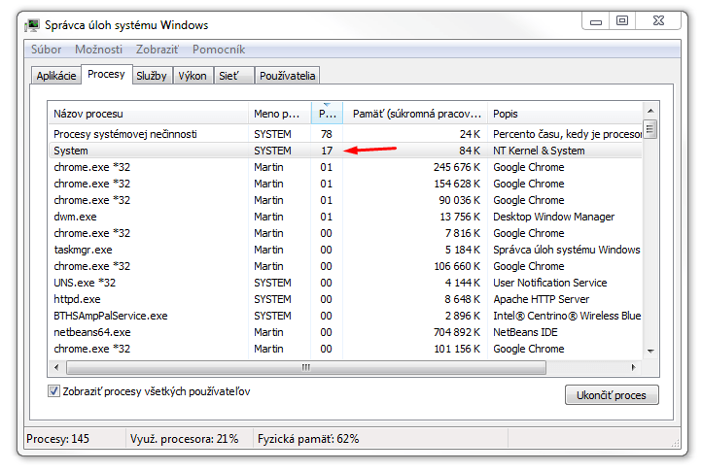Screen dimensions: 702x471
Task: Click the horizontal scrollbar left arrow
Action: point(55,367)
